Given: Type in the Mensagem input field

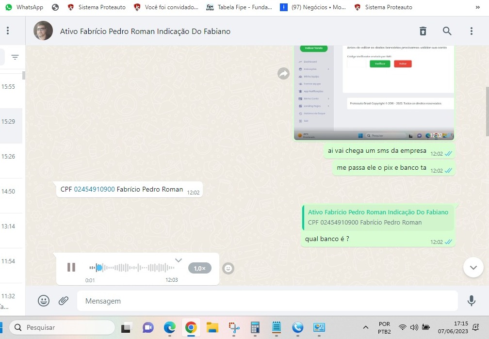Looking at the screenshot, I should pyautogui.click(x=267, y=301).
